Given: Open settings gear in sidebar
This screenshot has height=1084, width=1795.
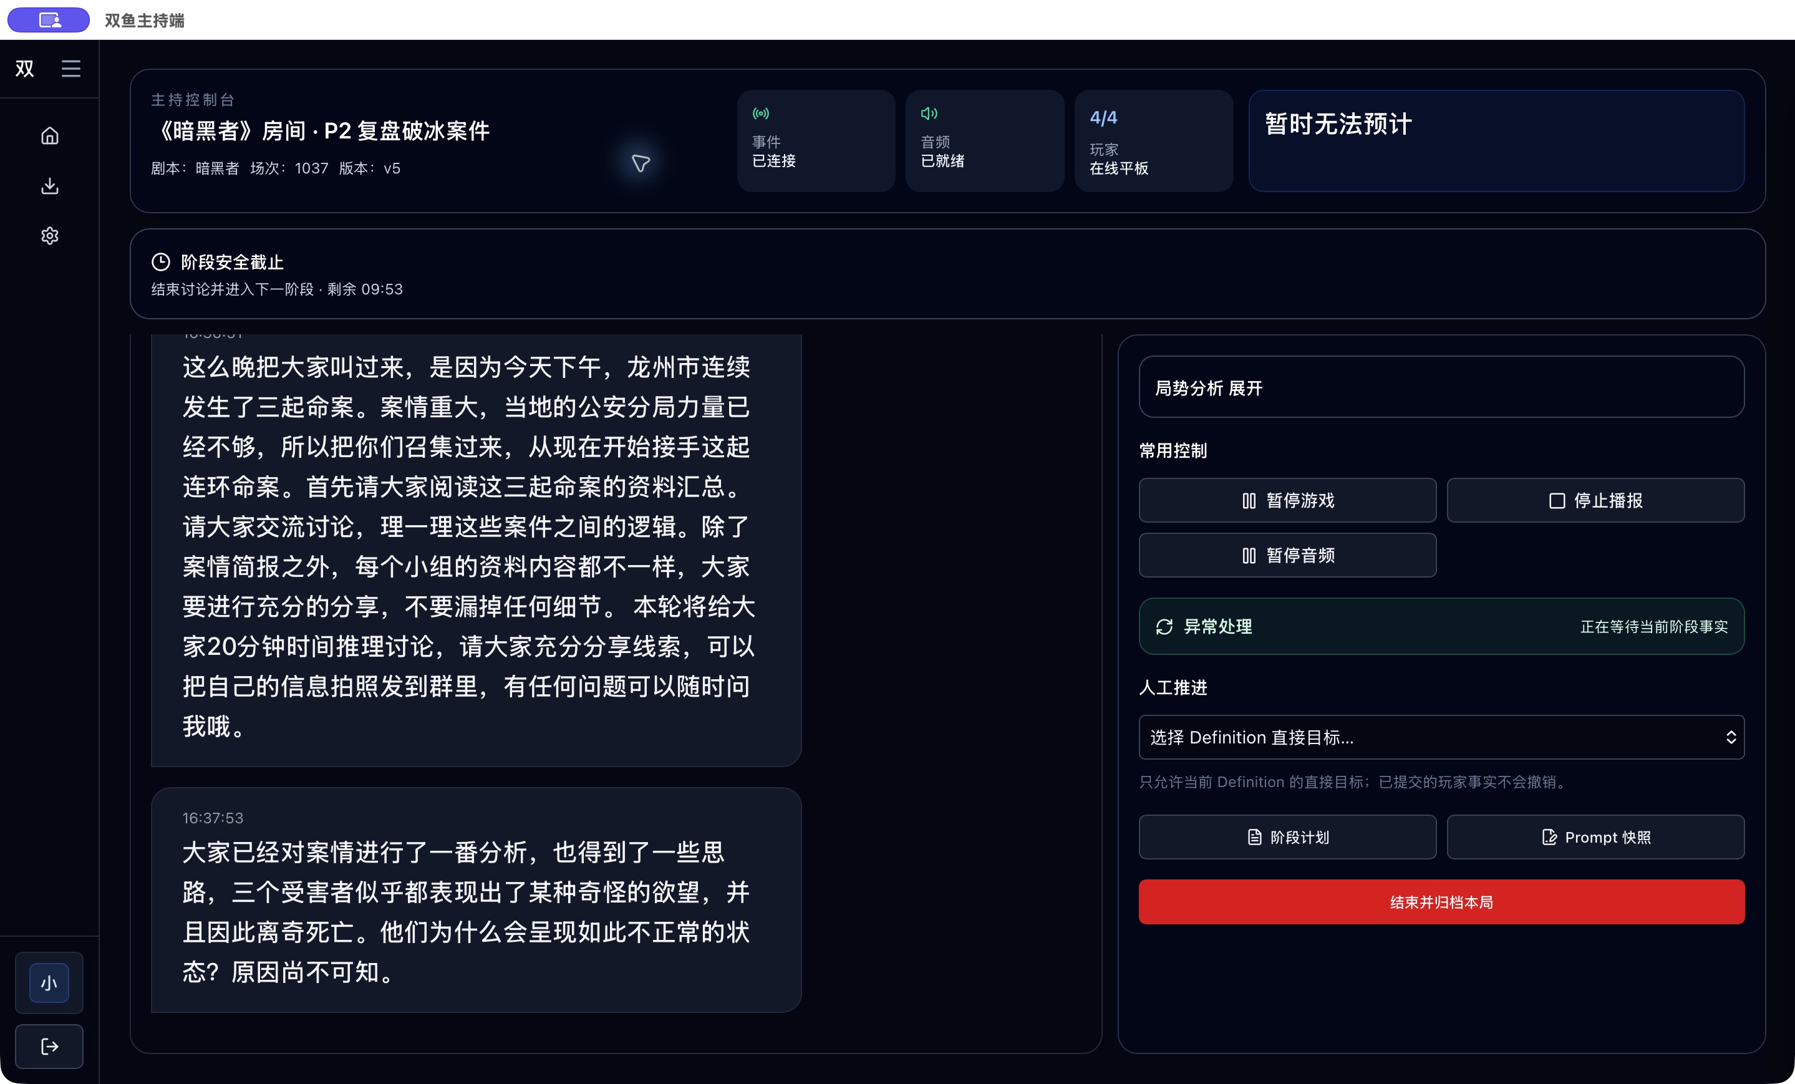Looking at the screenshot, I should coord(49,236).
